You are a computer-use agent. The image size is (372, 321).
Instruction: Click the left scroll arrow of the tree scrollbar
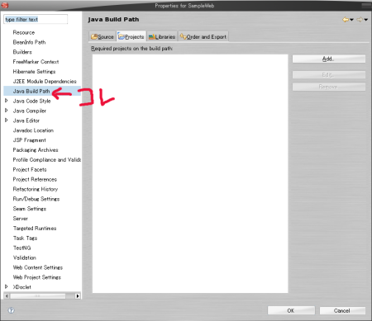pyautogui.click(x=7, y=296)
